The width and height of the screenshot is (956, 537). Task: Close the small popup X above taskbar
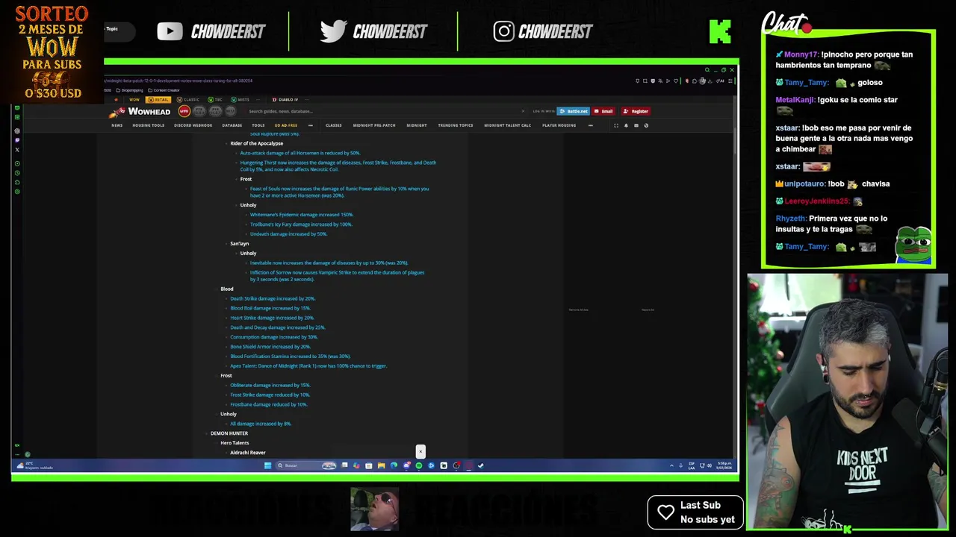(420, 451)
